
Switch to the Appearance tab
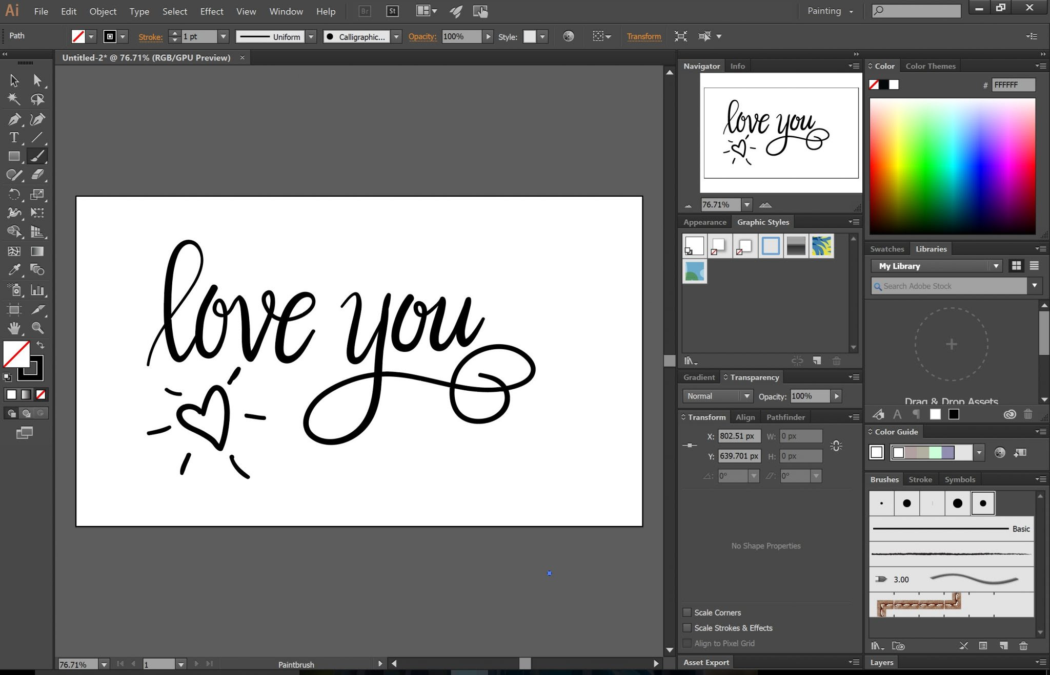point(704,222)
